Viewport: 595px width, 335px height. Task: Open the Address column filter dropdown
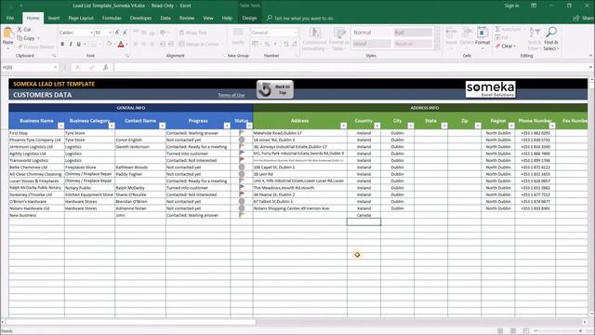[343, 126]
